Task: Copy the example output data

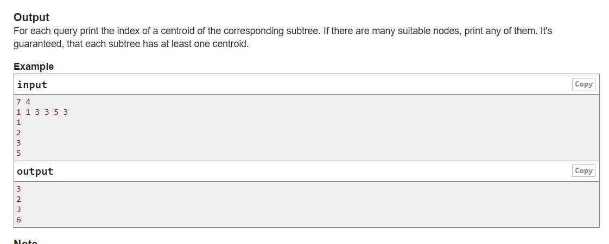Action: tap(583, 171)
